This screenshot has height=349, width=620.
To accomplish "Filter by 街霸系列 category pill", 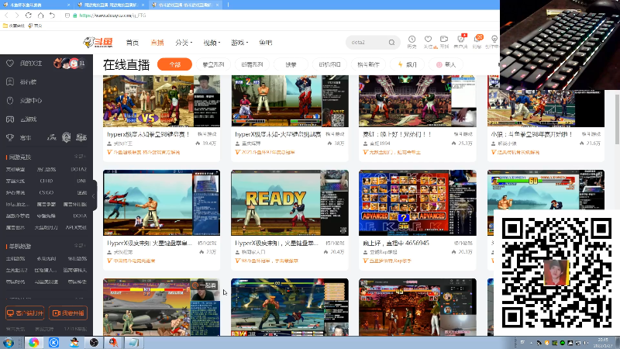I will click(252, 64).
